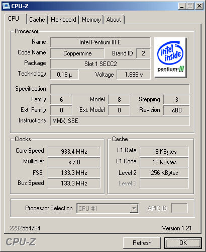
Task: Click the APIC ID box
Action: [x=179, y=208]
